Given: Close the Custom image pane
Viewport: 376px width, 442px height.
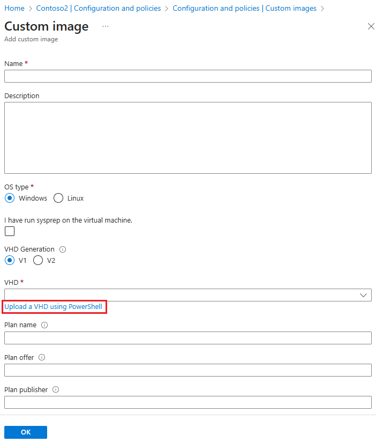Looking at the screenshot, I should tap(371, 26).
